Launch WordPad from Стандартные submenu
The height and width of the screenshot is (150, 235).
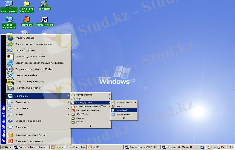click(122, 110)
